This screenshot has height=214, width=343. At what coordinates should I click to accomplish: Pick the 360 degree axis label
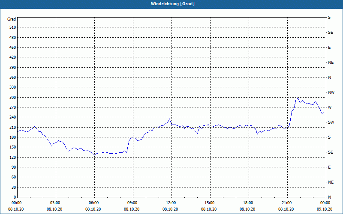point(13,77)
